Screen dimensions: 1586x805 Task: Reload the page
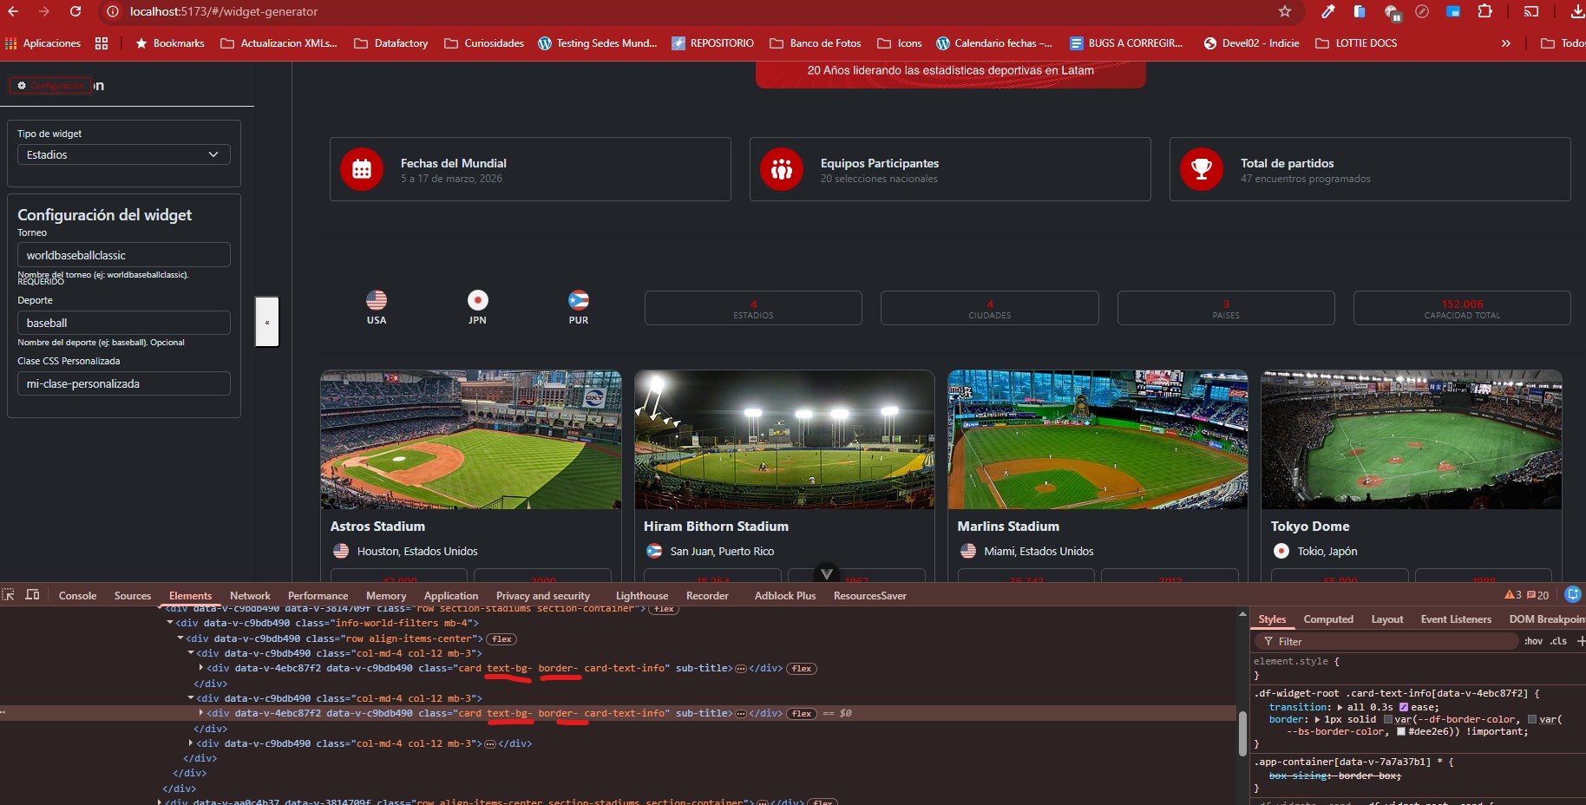point(75,11)
